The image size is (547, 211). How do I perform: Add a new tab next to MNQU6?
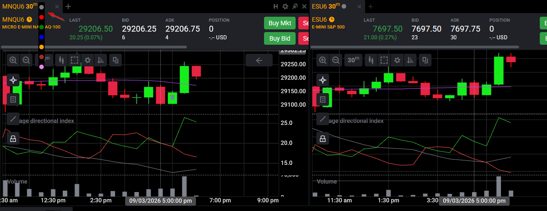click(68, 6)
